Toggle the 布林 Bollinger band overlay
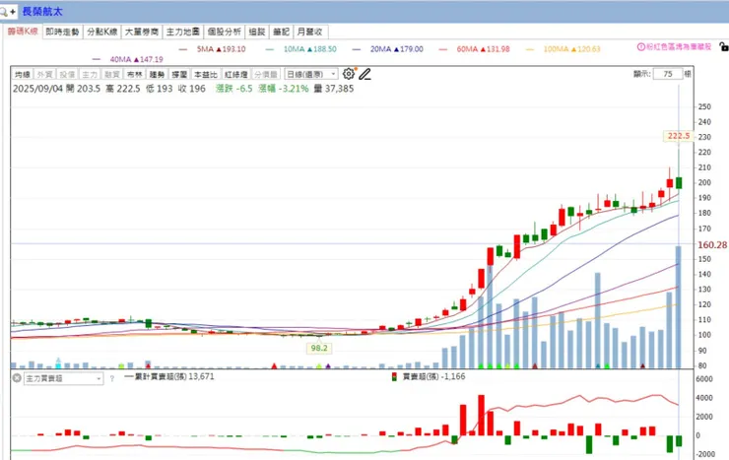Viewport: 729px width, 460px height. click(134, 74)
